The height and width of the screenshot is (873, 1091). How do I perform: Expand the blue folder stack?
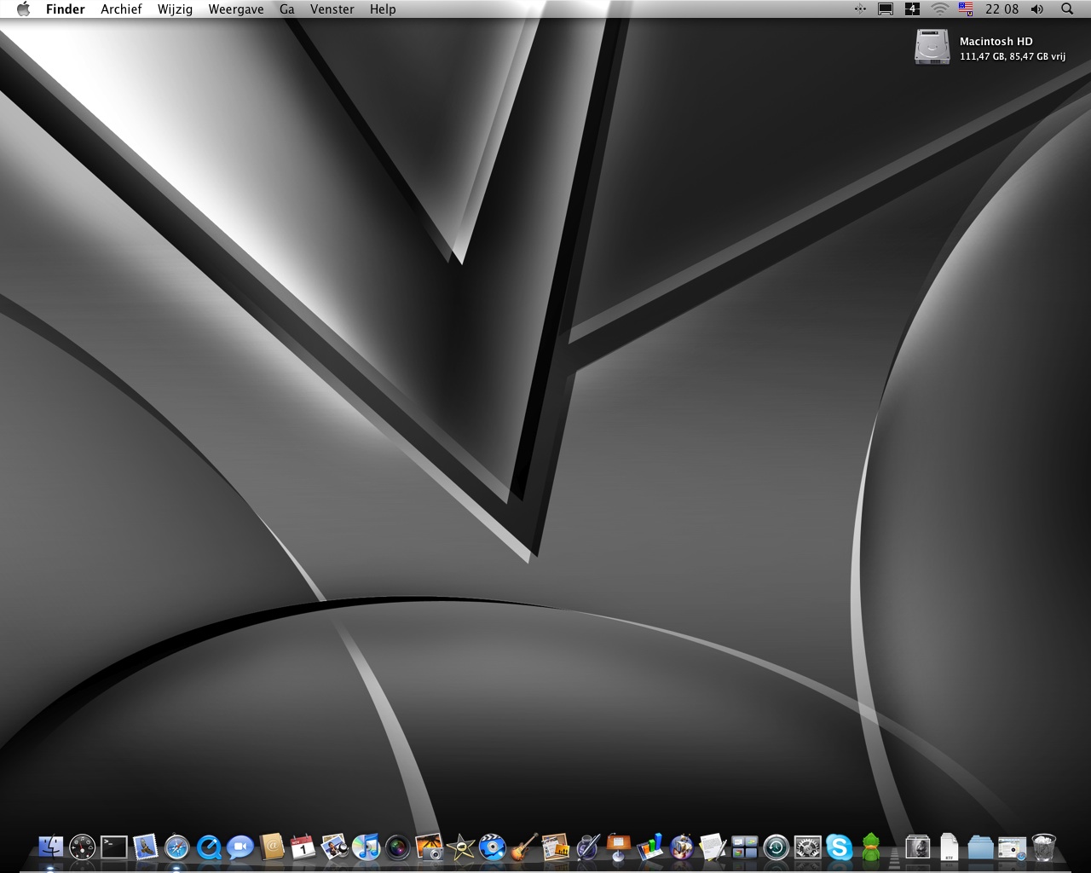coord(980,847)
